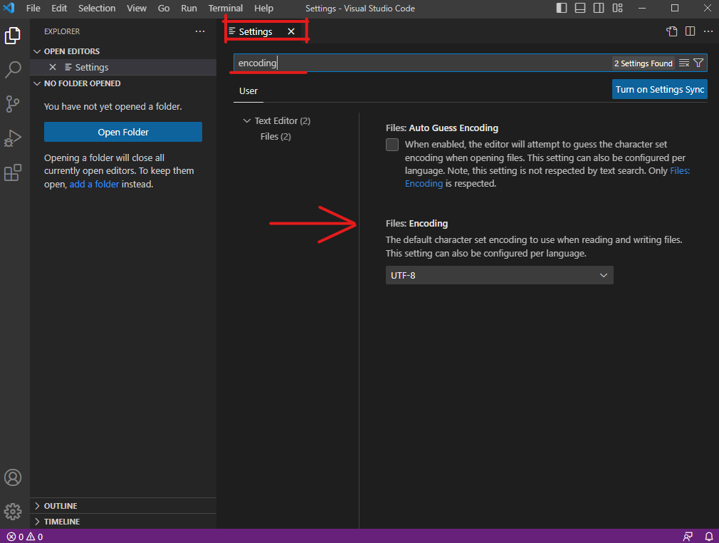Viewport: 719px width, 543px height.
Task: Open the Source Control view
Action: 13,104
